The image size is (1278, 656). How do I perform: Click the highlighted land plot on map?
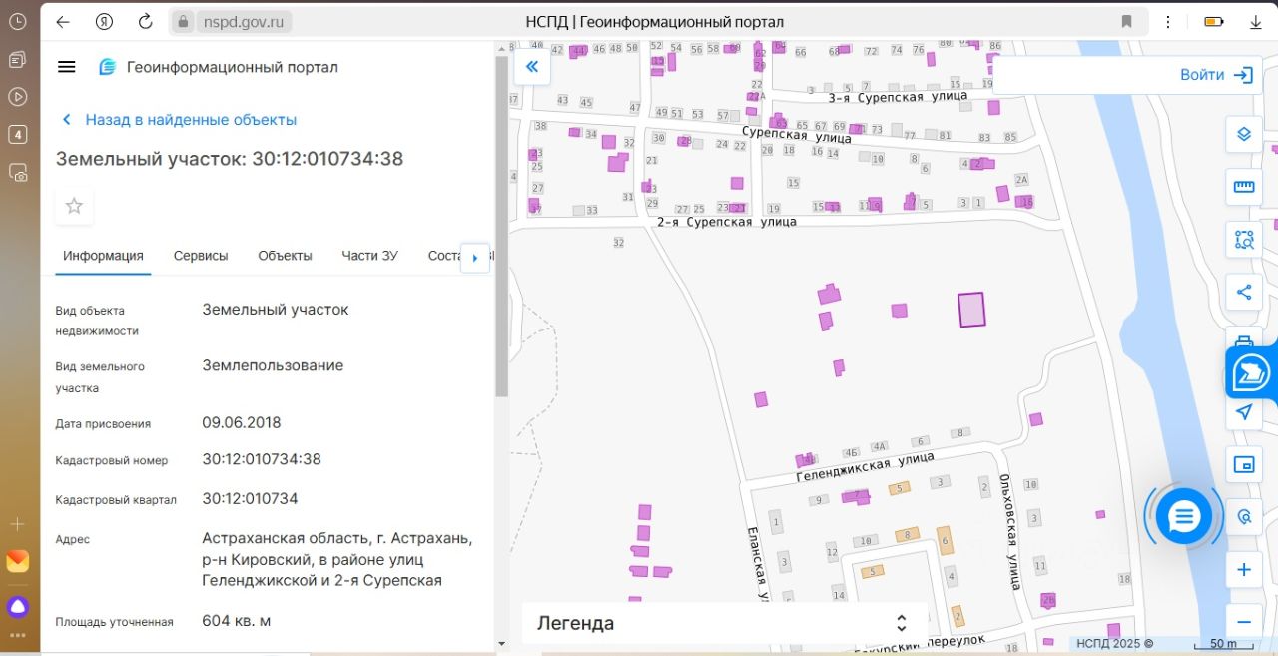coord(971,310)
